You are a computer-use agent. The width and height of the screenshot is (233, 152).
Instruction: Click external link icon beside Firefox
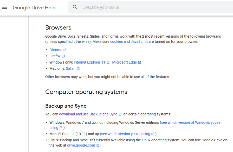pyautogui.click(x=63, y=56)
